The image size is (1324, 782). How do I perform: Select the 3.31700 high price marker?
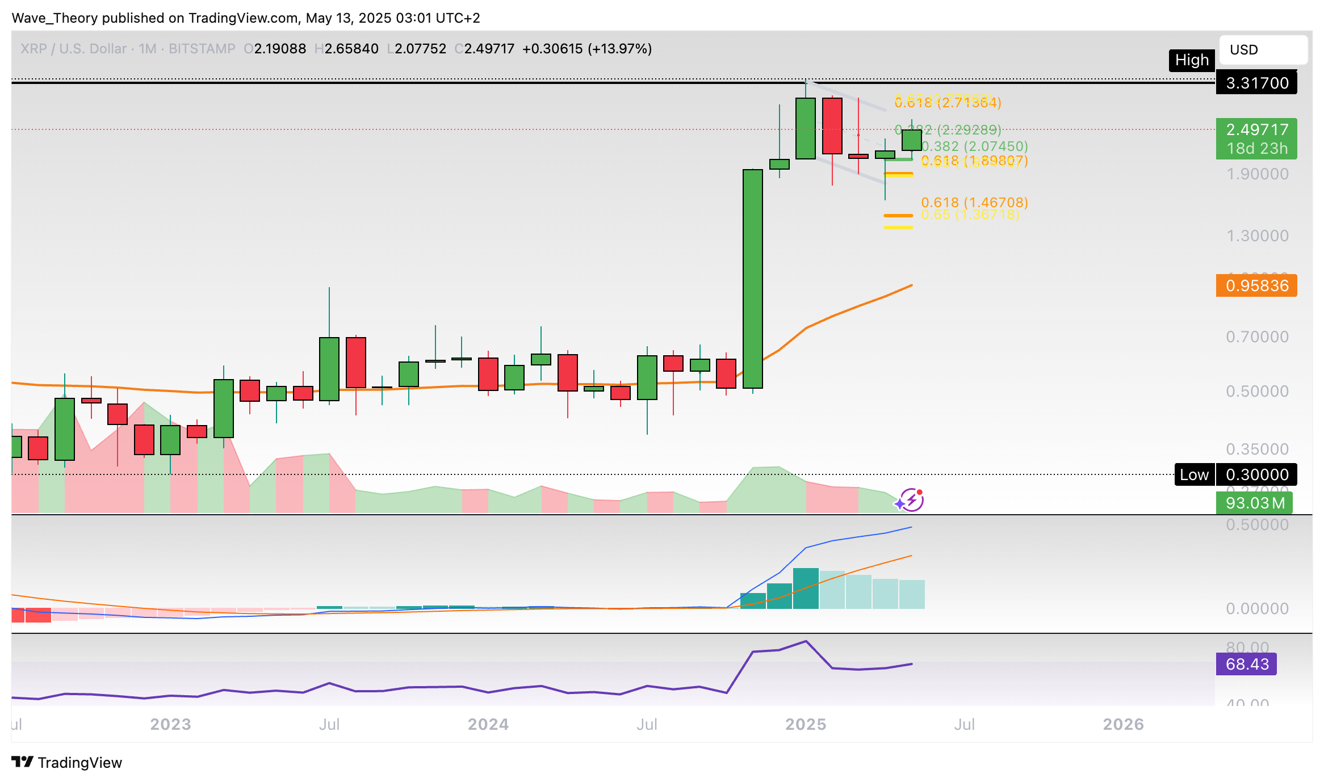1256,83
